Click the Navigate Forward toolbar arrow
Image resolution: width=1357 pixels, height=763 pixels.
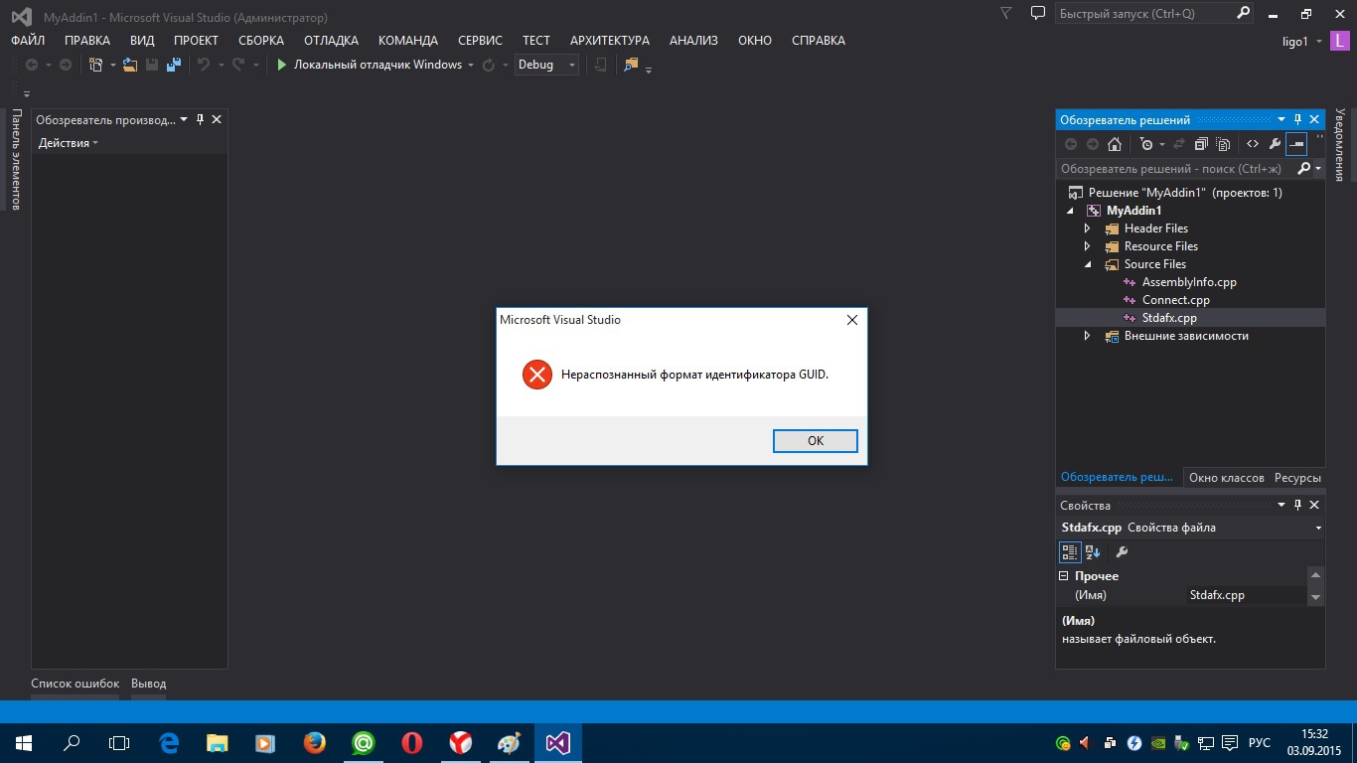pyautogui.click(x=66, y=65)
